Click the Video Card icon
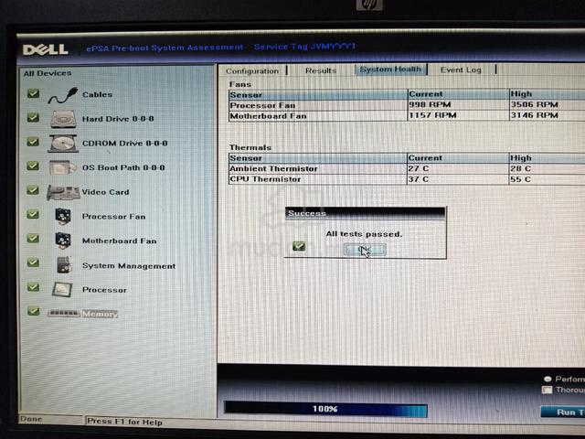The image size is (585, 439). tap(63, 192)
